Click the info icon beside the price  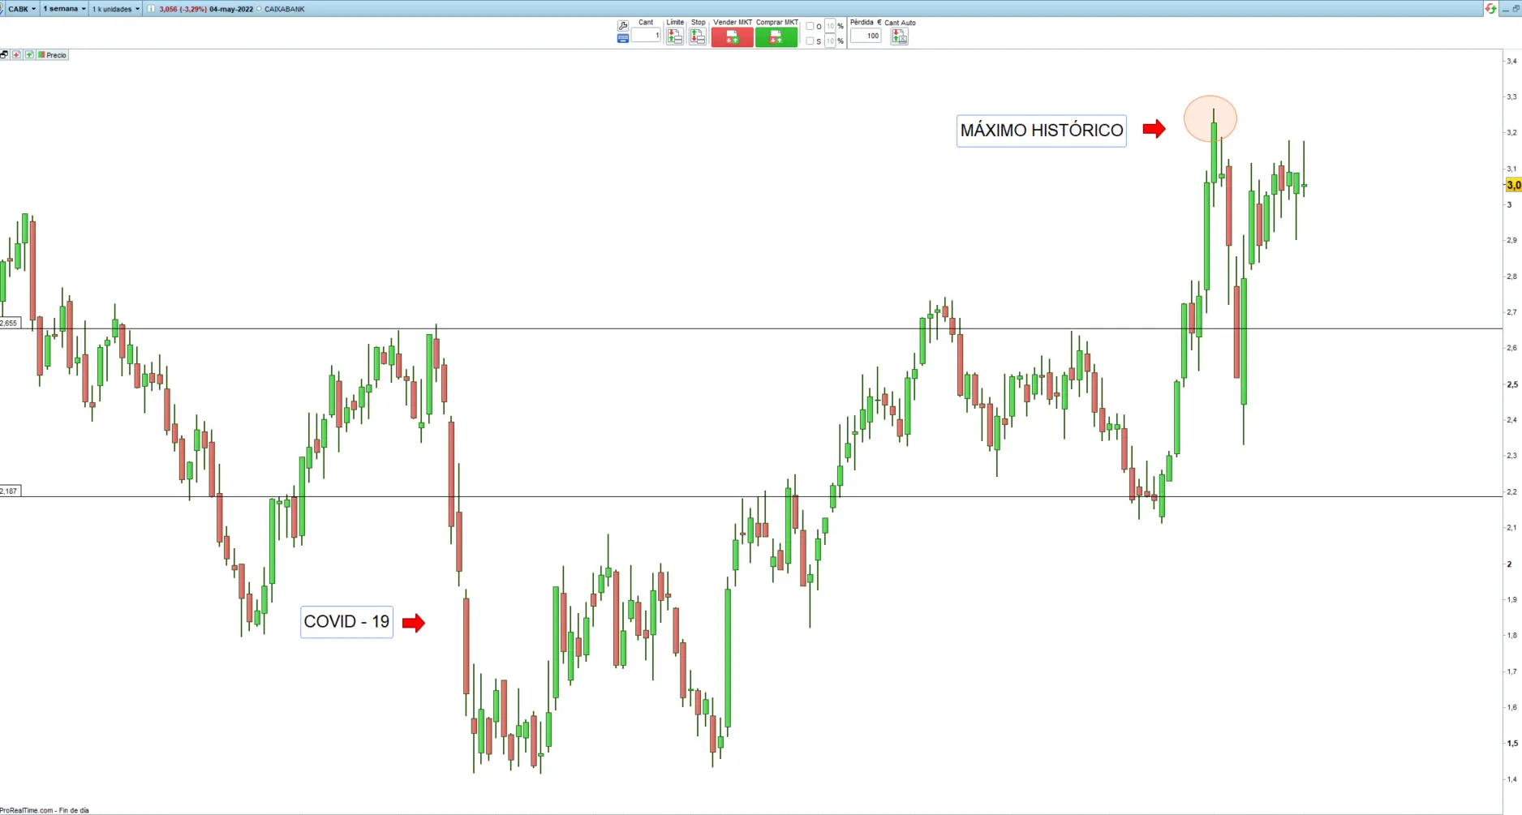[x=151, y=9]
